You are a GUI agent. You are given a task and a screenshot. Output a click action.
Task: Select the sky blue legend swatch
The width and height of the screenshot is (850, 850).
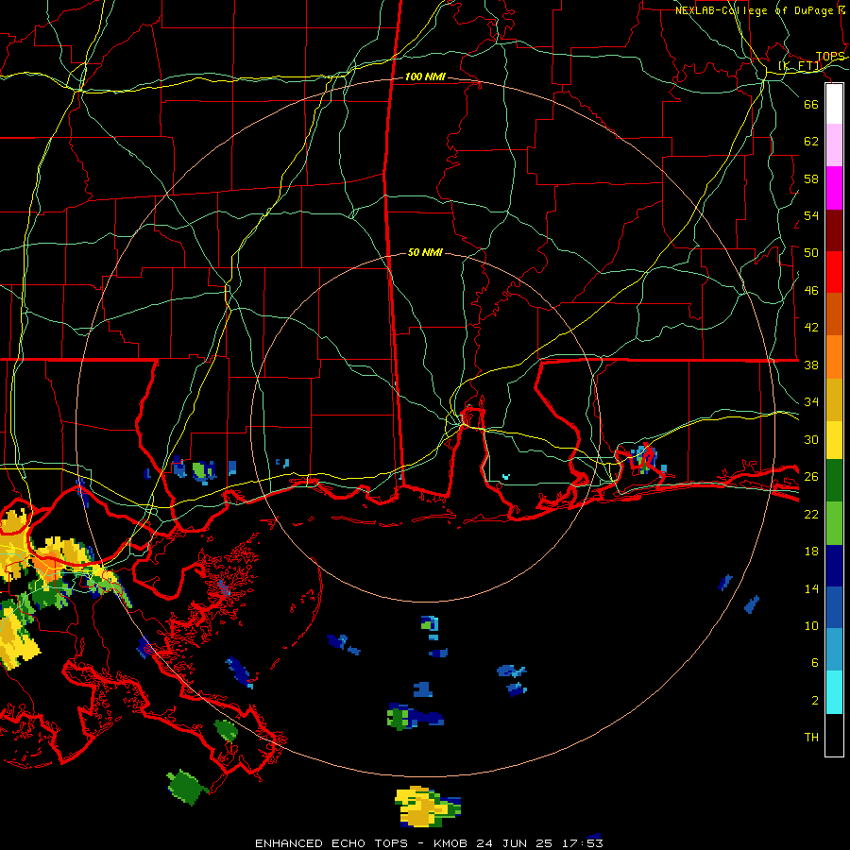pos(834,650)
